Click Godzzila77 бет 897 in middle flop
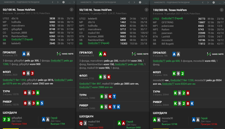225x129 pixels. pos(90,84)
